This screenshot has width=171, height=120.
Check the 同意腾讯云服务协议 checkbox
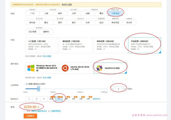[24, 111]
